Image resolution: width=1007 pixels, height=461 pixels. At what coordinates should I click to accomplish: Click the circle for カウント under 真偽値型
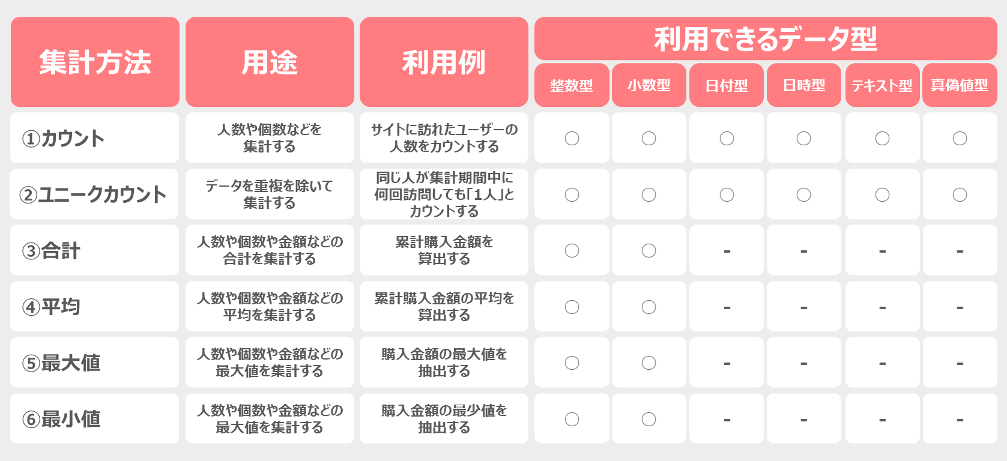tap(960, 138)
